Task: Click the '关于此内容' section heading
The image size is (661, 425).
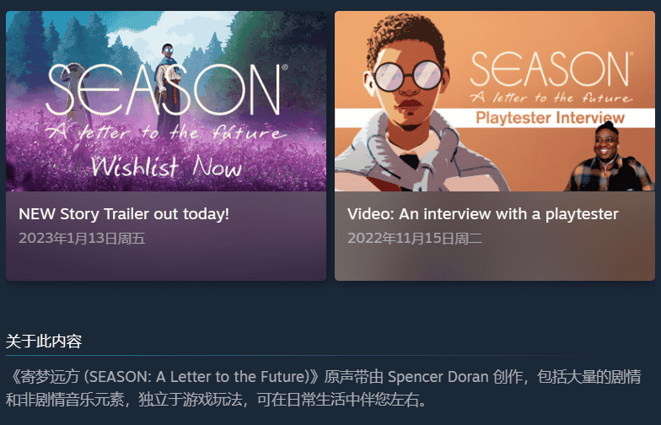Action: tap(44, 341)
